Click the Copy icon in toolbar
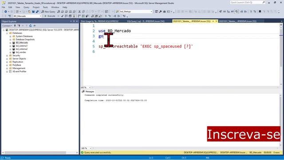This screenshot has width=284, height=160. 83,12
